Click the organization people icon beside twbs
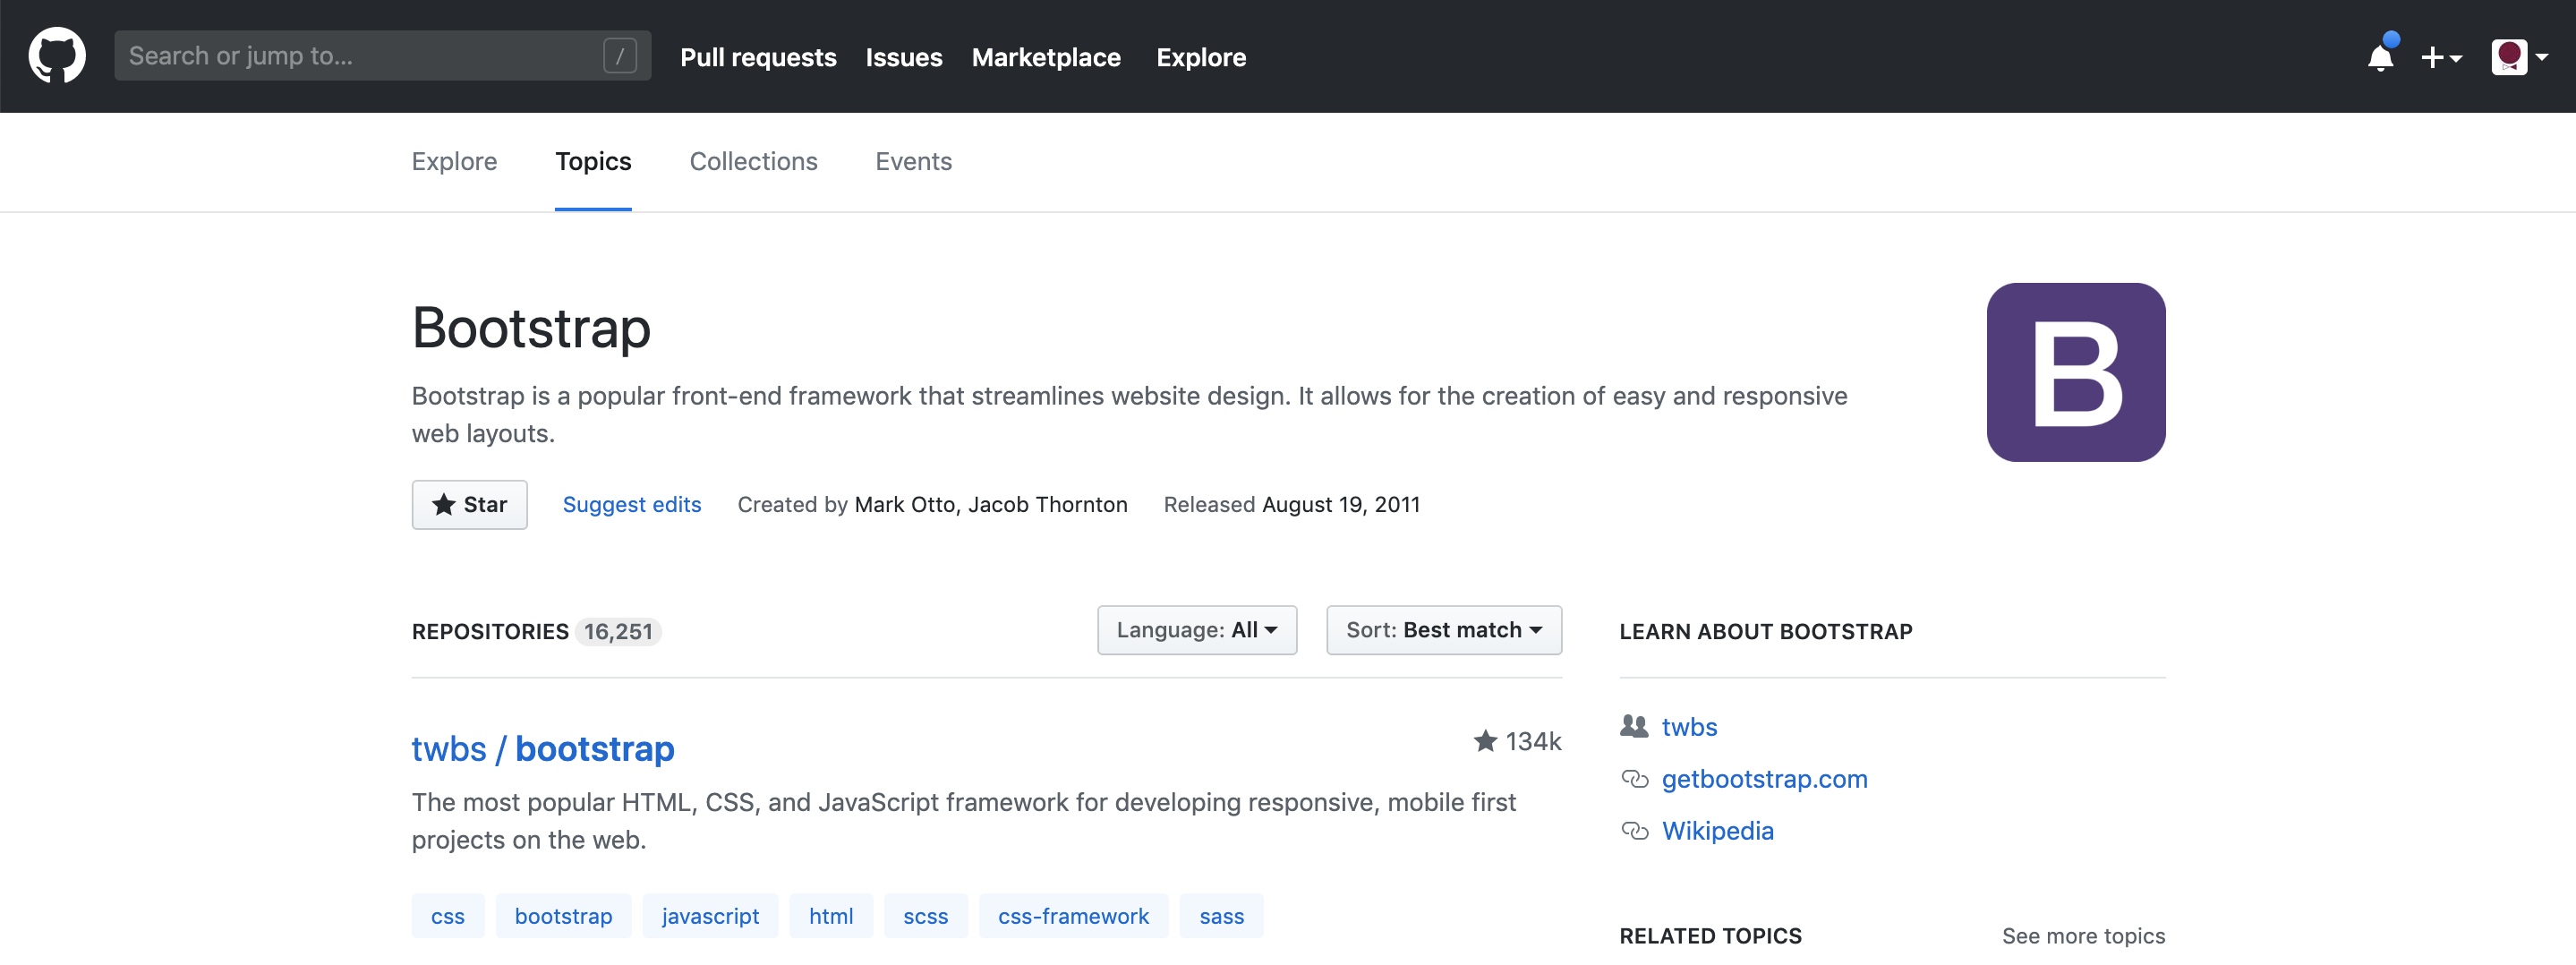Screen dimensions: 2576x965 click(x=1634, y=726)
